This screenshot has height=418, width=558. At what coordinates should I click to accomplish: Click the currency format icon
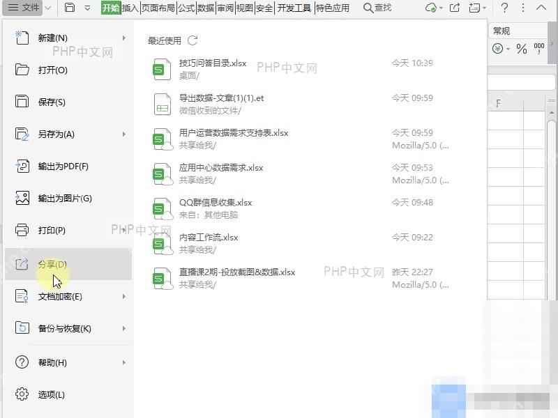pos(498,48)
